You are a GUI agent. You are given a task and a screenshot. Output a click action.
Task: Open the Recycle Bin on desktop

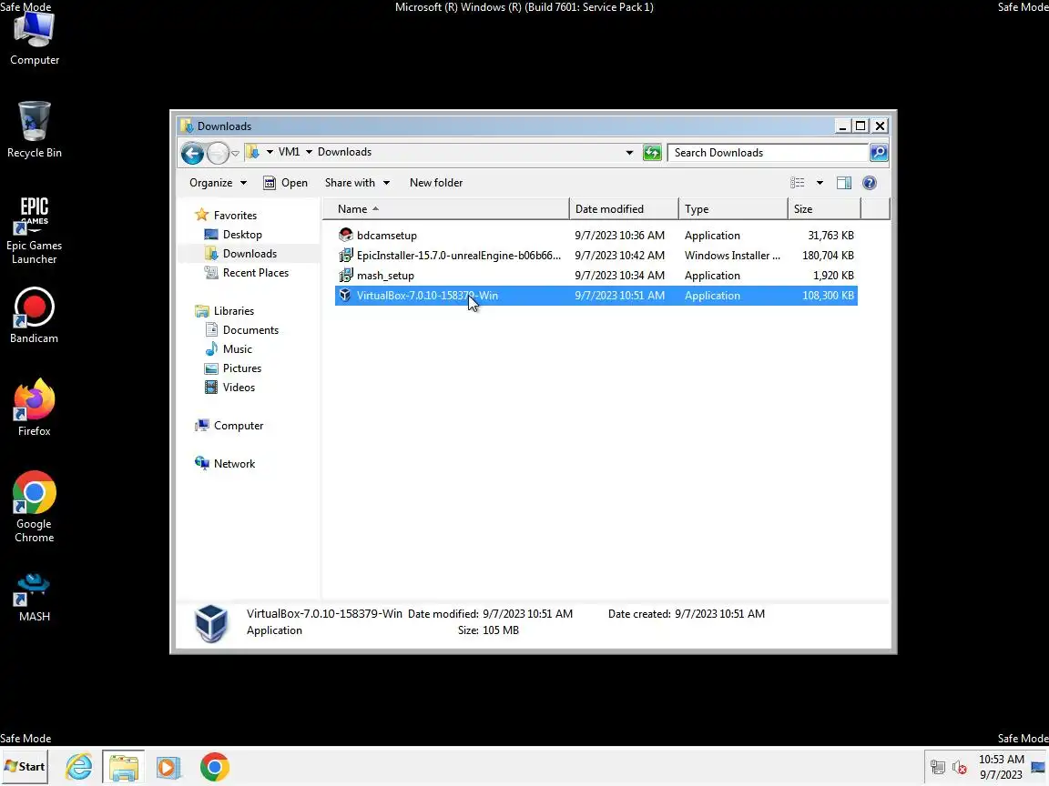tap(34, 130)
